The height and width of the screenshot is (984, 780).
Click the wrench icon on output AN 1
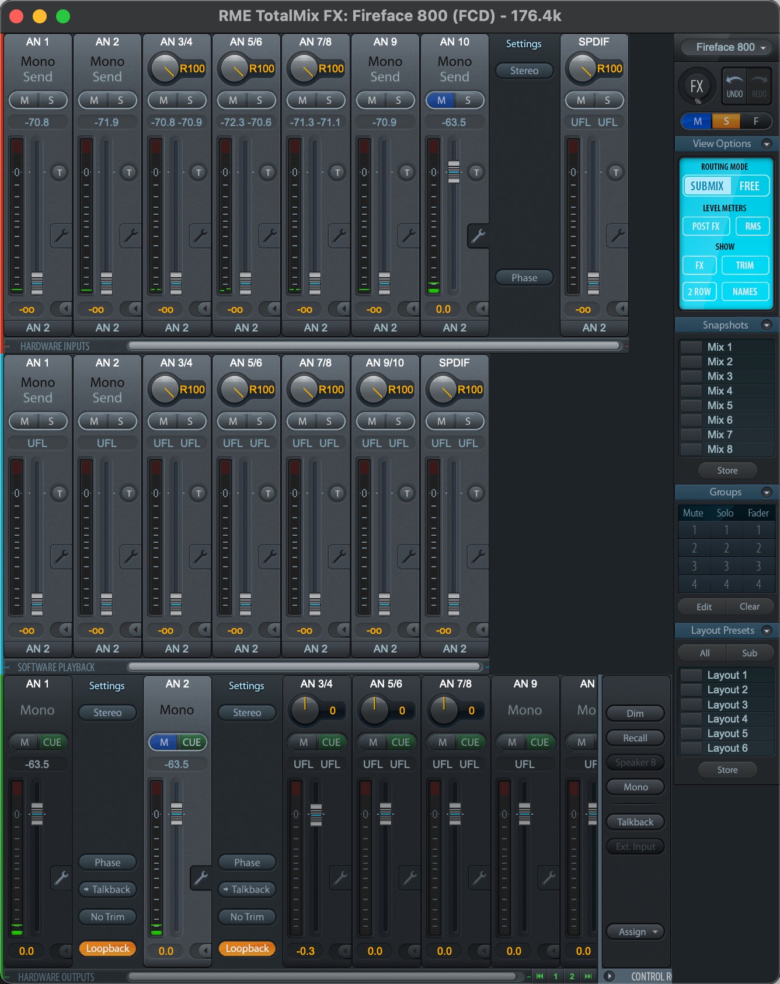[x=61, y=877]
